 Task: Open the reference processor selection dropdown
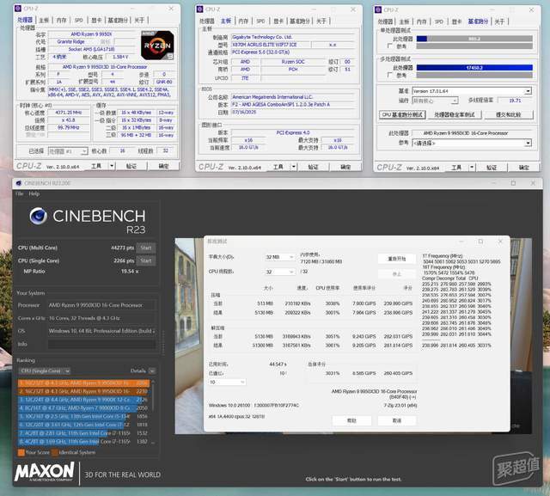coord(472,143)
